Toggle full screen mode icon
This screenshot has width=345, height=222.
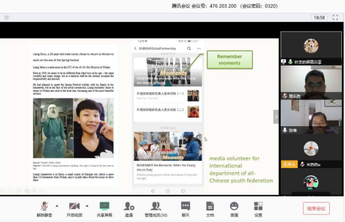[335, 18]
